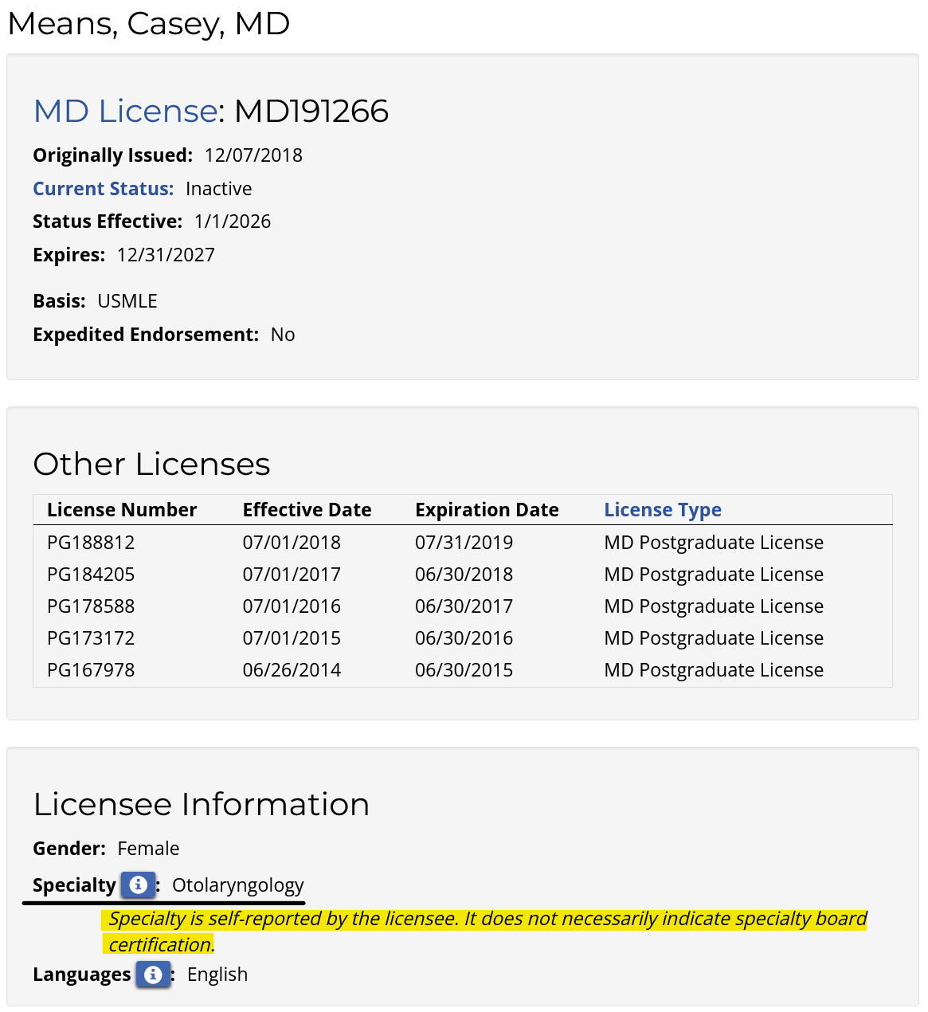Click the Means, Casey, MD page heading
928x1012 pixels.
coord(149,24)
